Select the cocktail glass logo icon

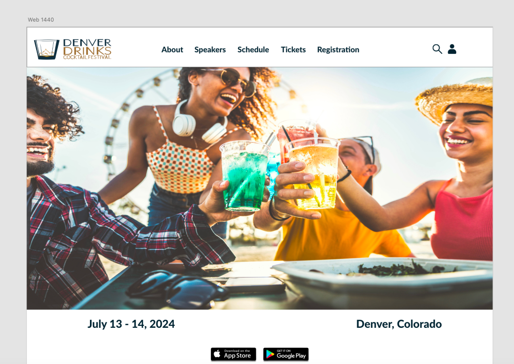(47, 49)
